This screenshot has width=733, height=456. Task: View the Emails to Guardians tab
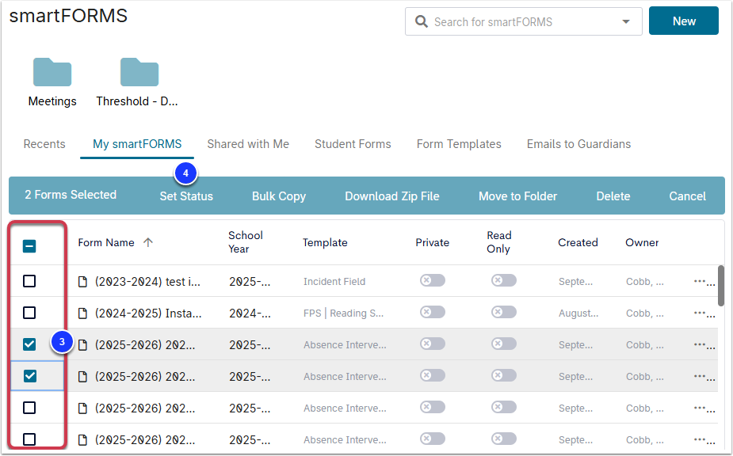[x=578, y=144]
